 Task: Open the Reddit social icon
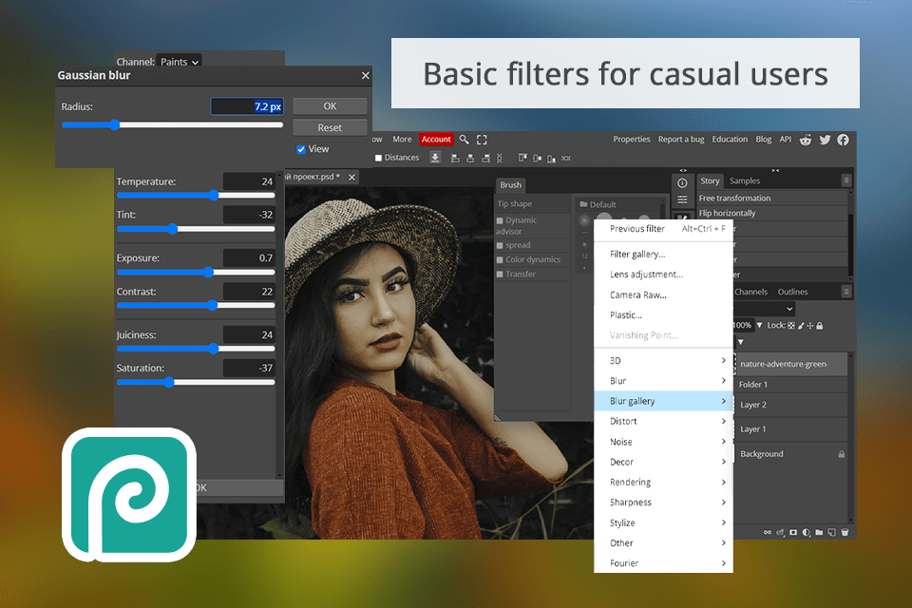click(807, 140)
